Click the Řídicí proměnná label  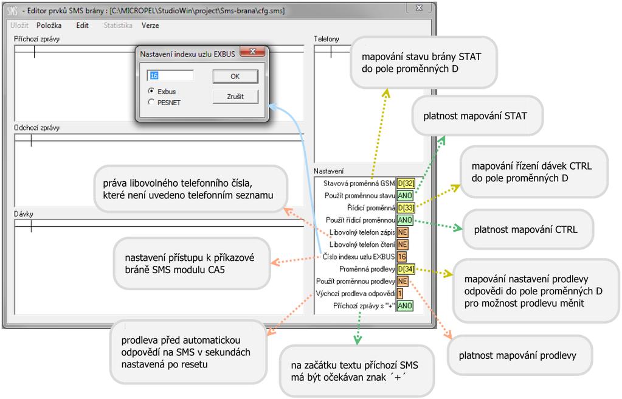pos(371,207)
